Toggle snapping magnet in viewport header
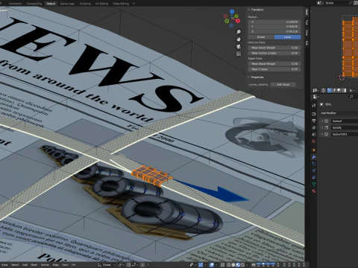Screen dimensions: 358x268 point(129,265)
